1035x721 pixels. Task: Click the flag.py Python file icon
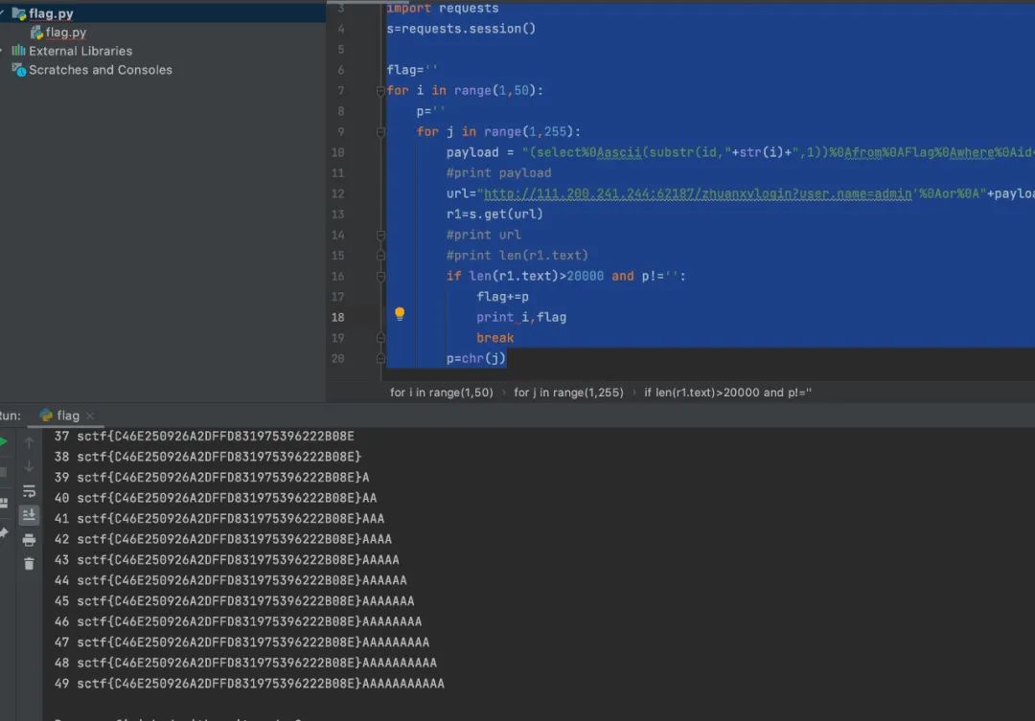(36, 33)
